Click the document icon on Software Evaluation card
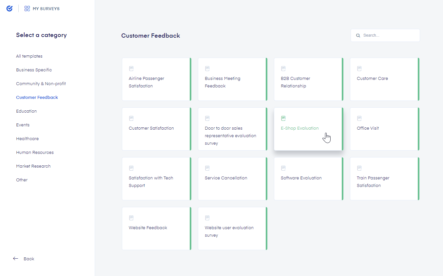Screen dimensions: 443x276 [283, 168]
